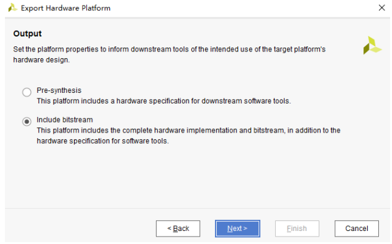Click the description mentioning complete hardware implementation

[x=188, y=136]
